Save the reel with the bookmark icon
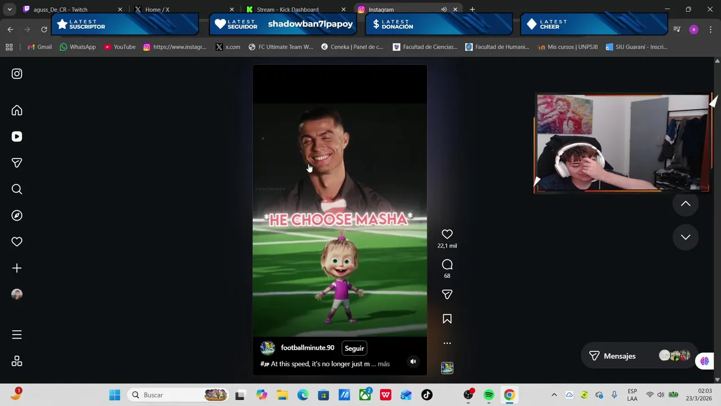721x406 pixels. pyautogui.click(x=447, y=319)
